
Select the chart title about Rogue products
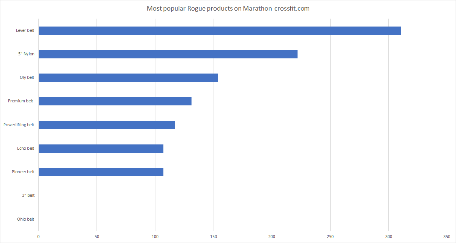(228, 8)
